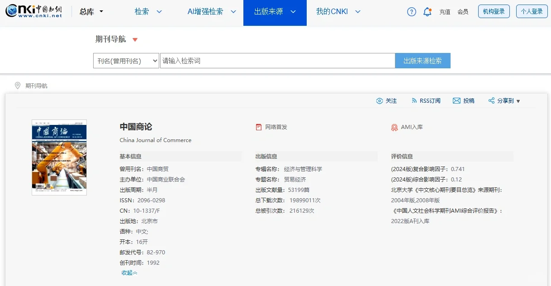
Task: Click the 出版周期 value 半月
Action: click(152, 190)
